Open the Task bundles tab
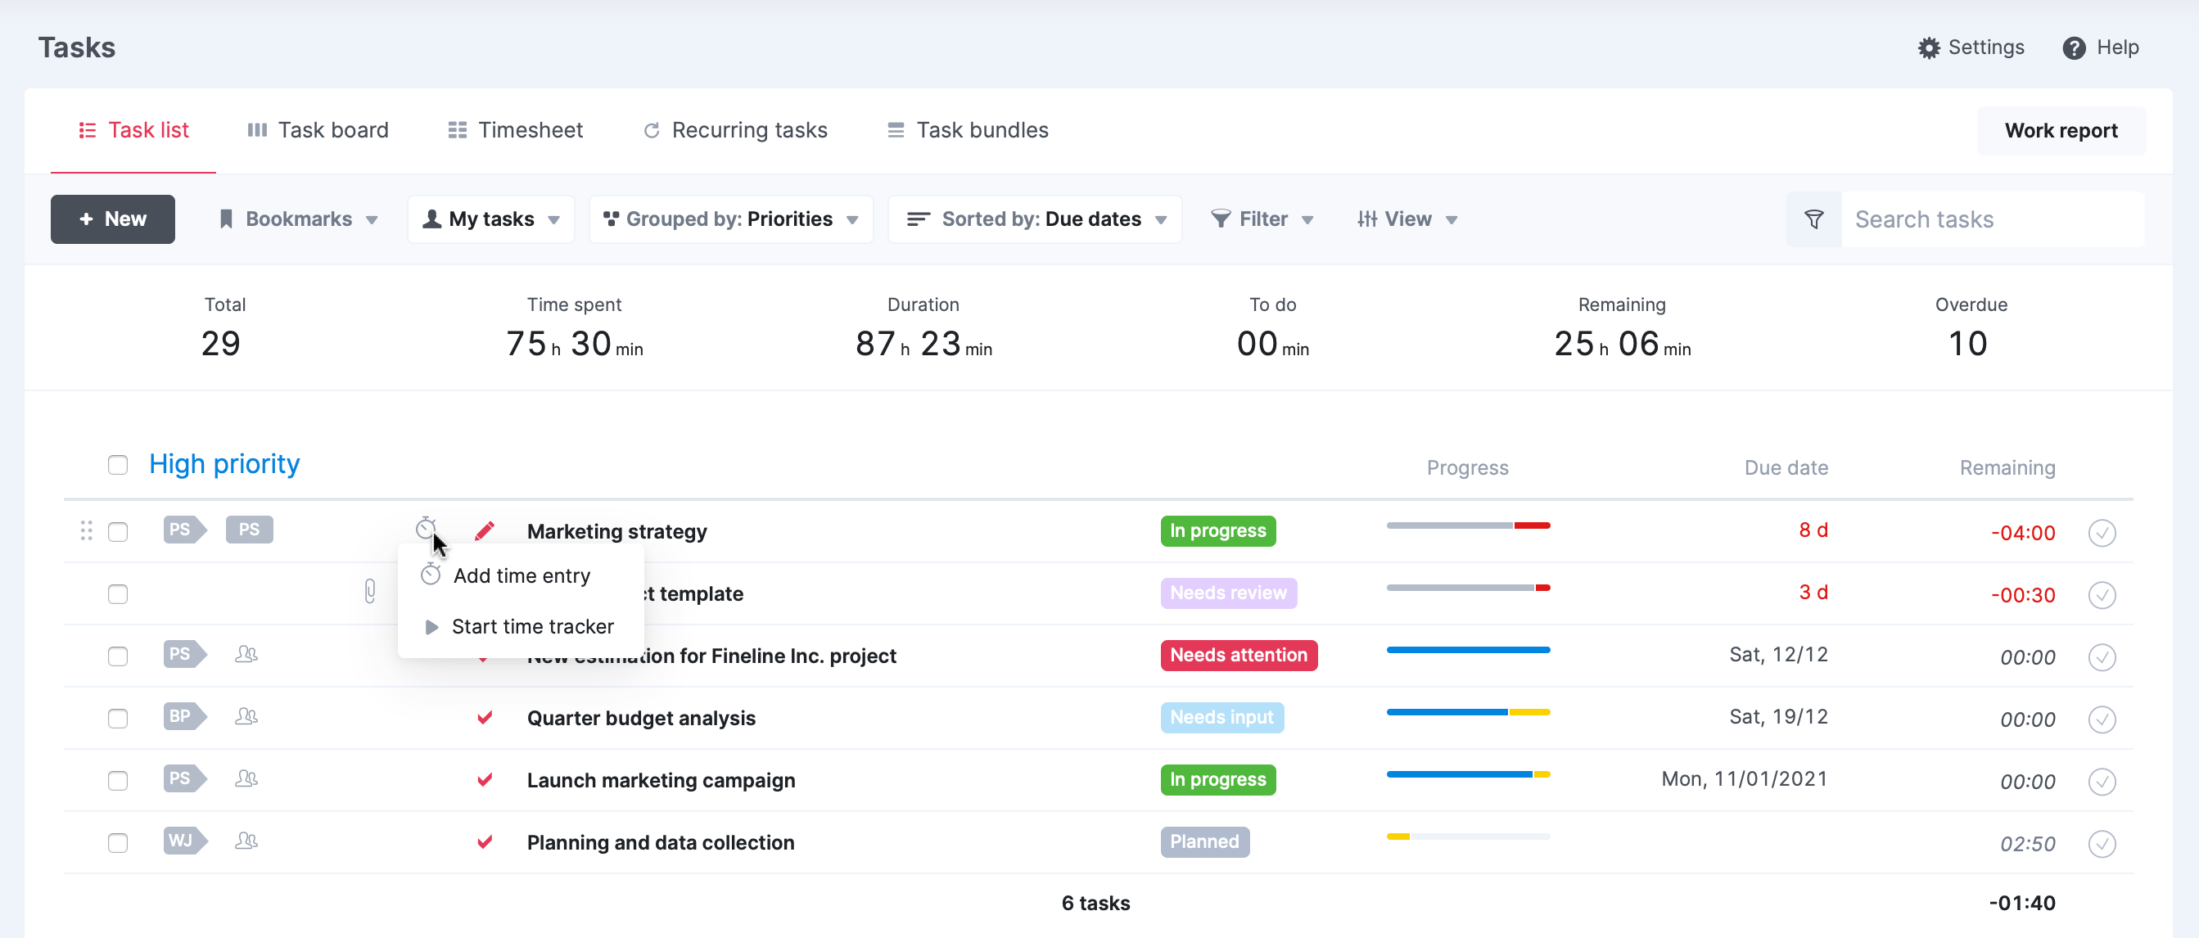 coord(968,131)
